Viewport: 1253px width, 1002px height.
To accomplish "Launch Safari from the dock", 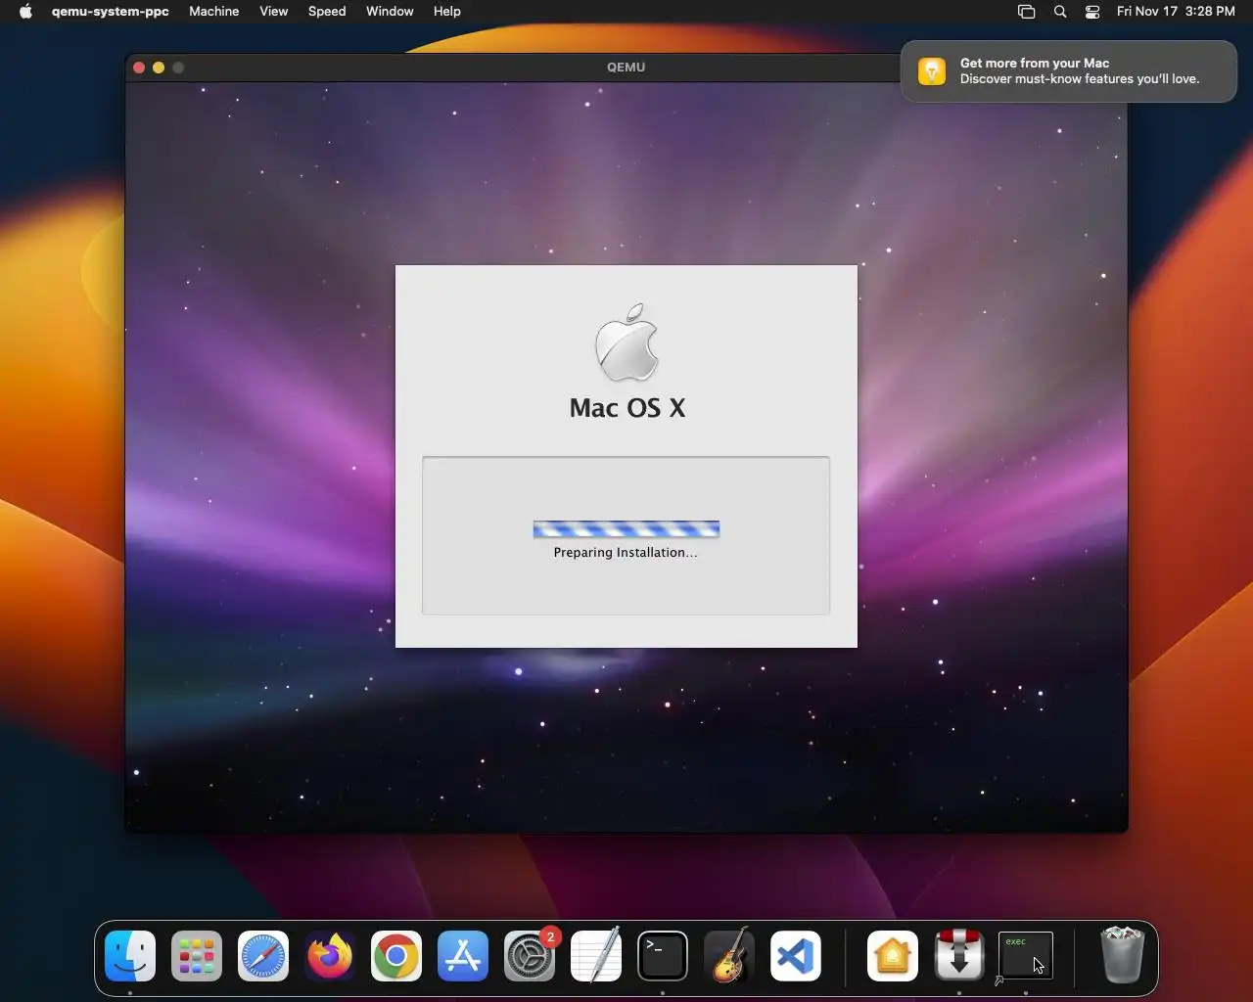I will (263, 956).
